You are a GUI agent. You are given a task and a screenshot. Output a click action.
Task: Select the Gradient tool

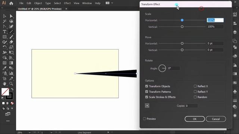(11, 63)
